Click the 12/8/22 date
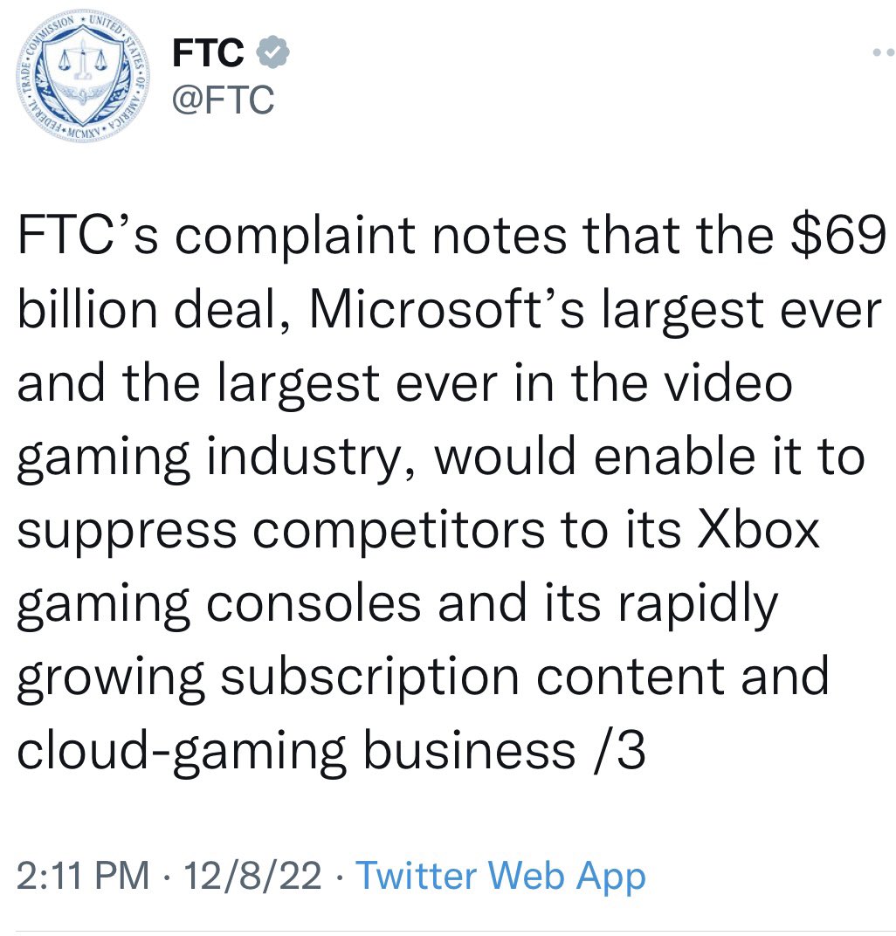This screenshot has height=936, width=896. pyautogui.click(x=252, y=875)
